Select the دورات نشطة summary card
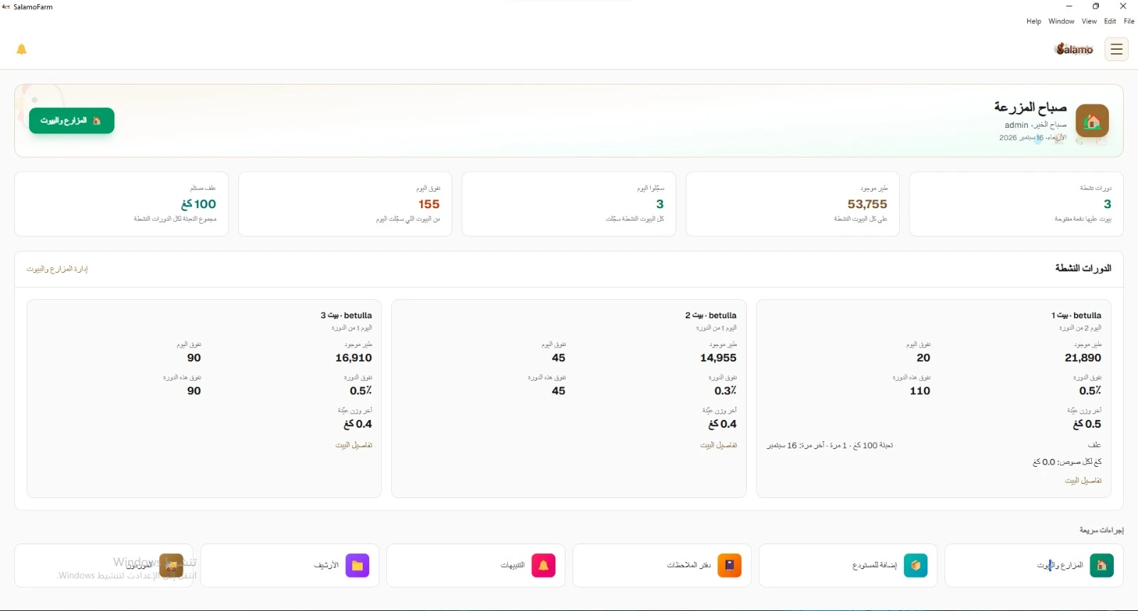Screen dimensions: 1138x611 point(1016,204)
